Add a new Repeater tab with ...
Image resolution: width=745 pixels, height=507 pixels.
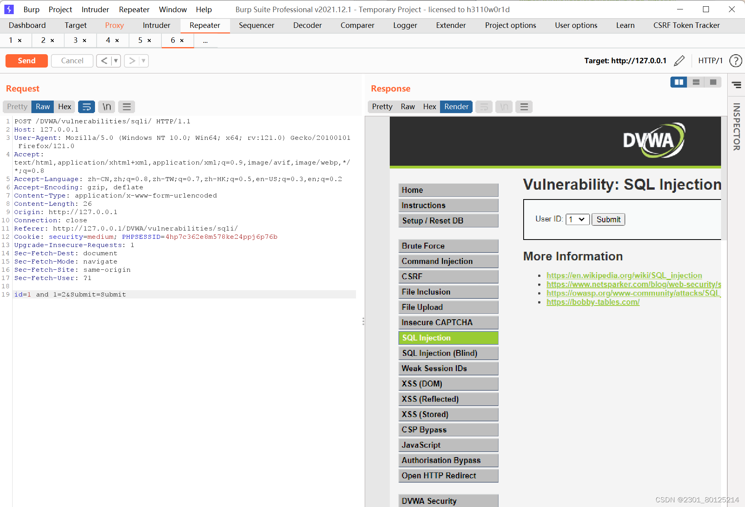(205, 40)
